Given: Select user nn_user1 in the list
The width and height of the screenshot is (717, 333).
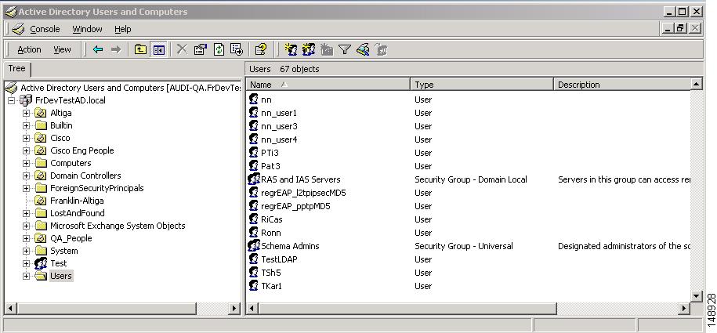Looking at the screenshot, I should coord(279,113).
